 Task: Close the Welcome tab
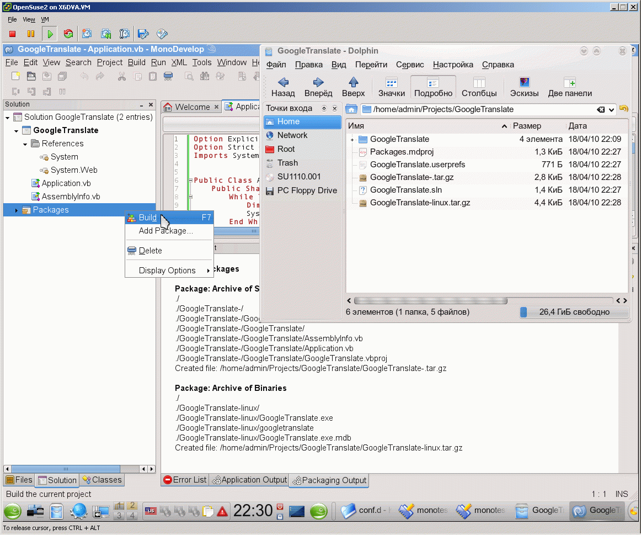(216, 107)
